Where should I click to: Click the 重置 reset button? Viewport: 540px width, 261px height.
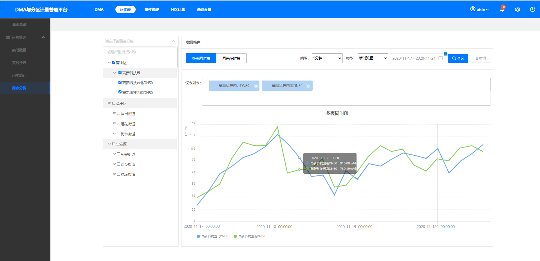pyautogui.click(x=481, y=58)
